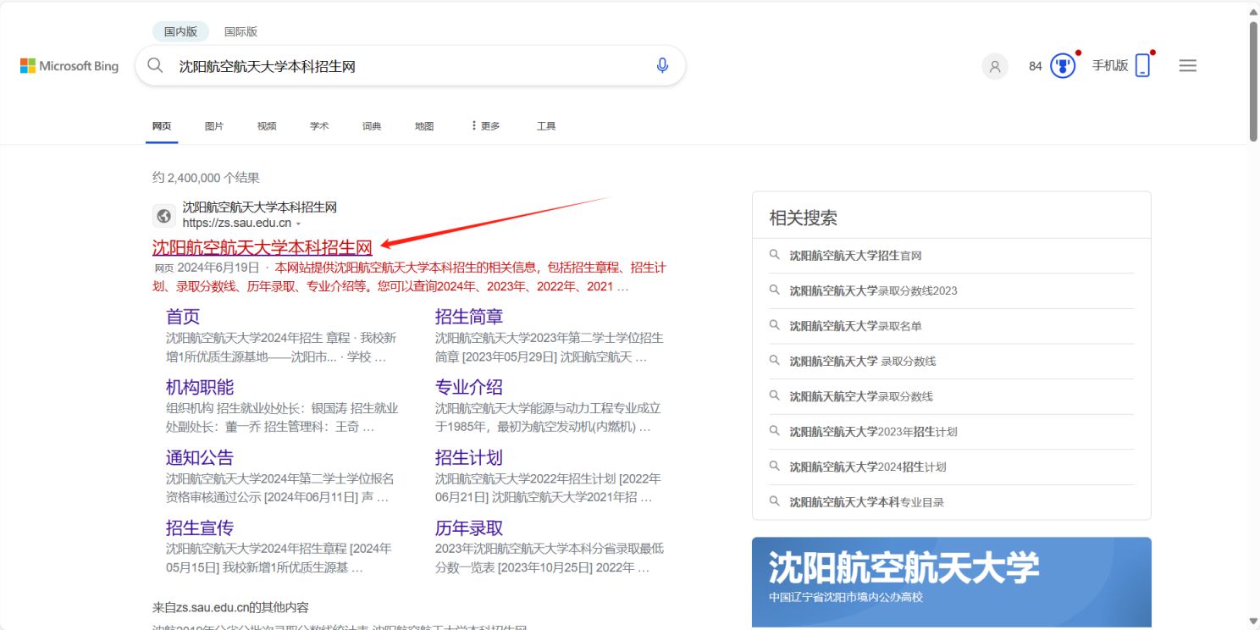
Task: Click inside the Bing search input field
Action: point(406,66)
